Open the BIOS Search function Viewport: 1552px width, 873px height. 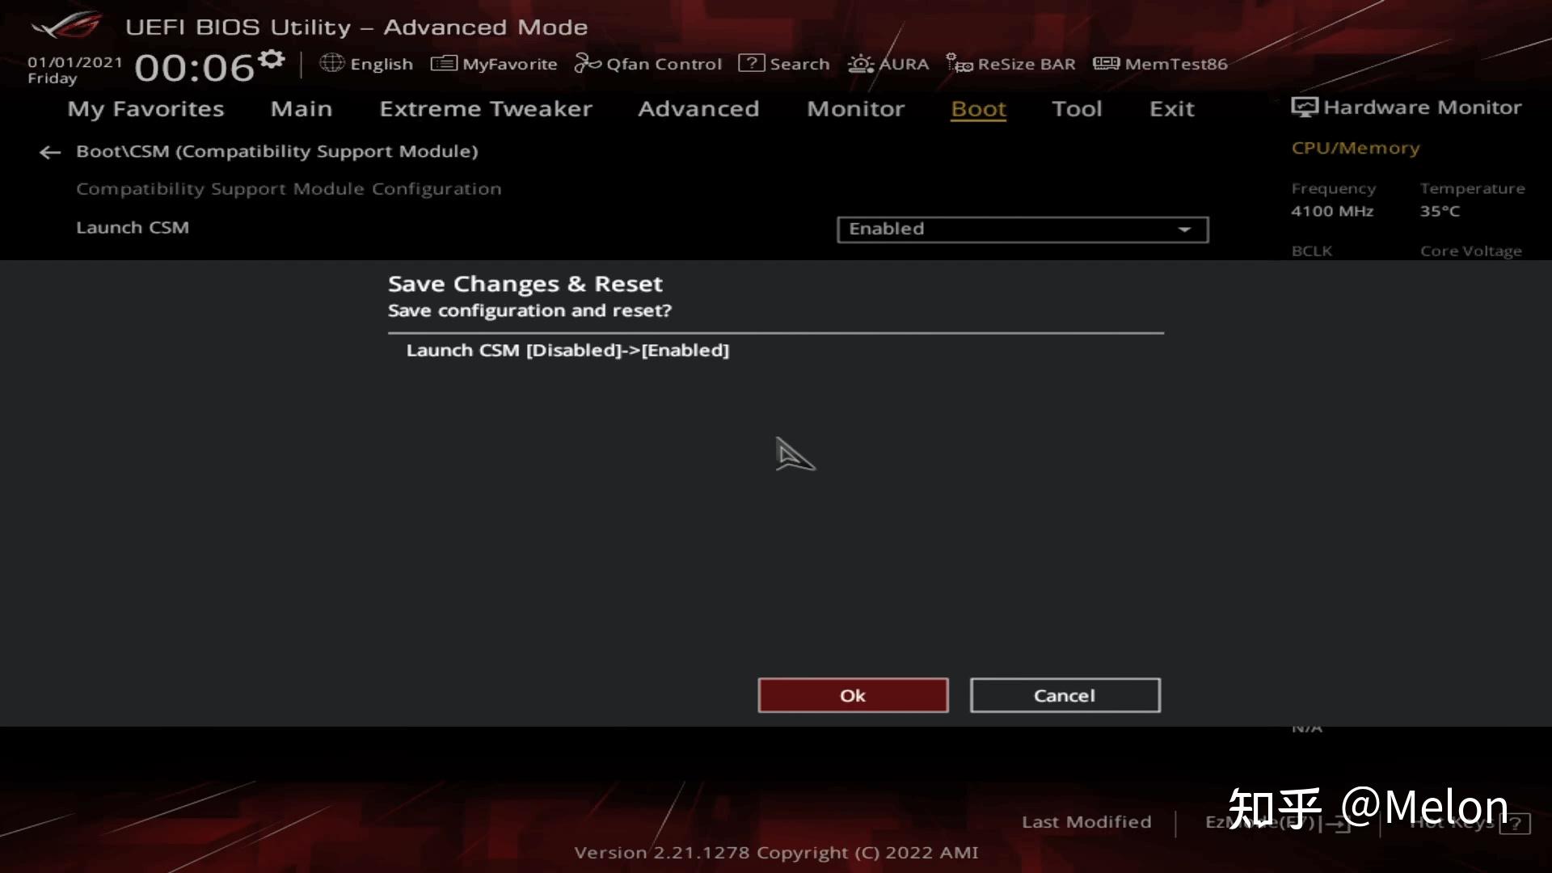[783, 63]
